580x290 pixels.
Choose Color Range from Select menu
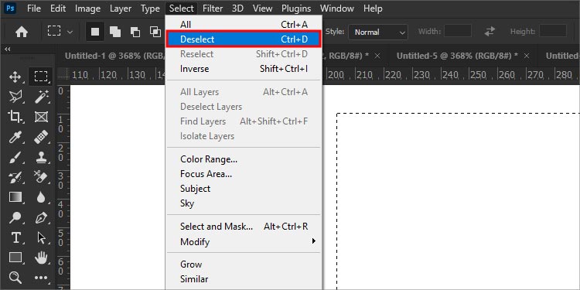[x=244, y=159]
